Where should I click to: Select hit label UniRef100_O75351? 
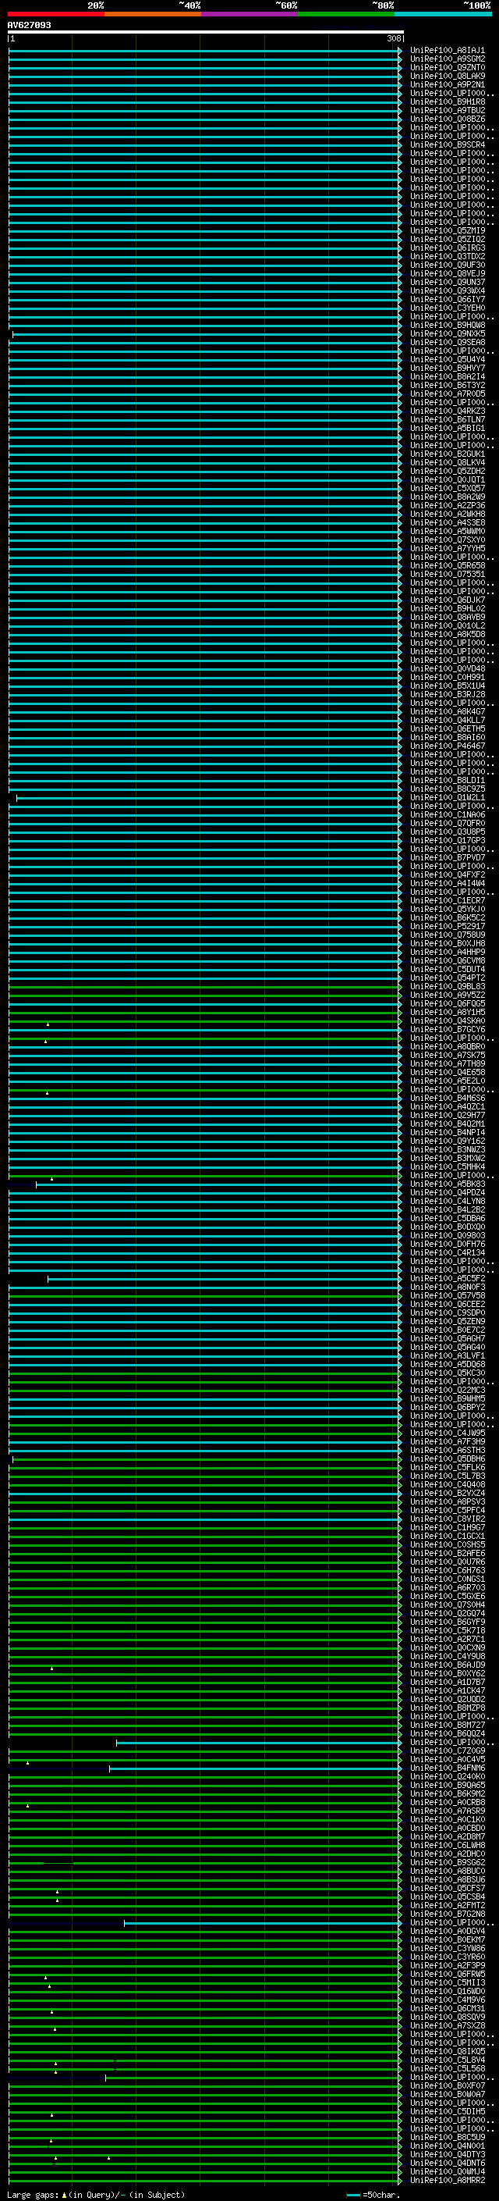point(448,574)
